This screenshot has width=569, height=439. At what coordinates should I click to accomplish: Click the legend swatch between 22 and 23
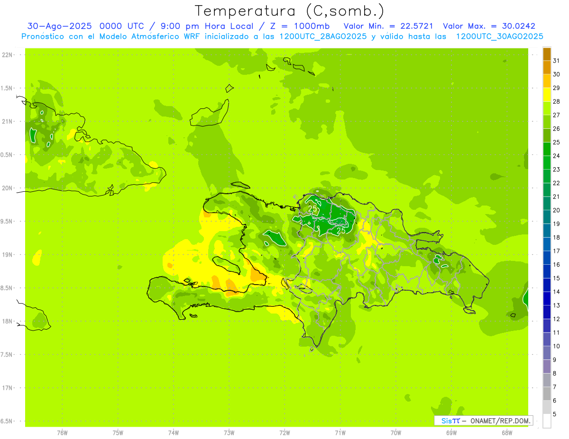[x=547, y=177]
